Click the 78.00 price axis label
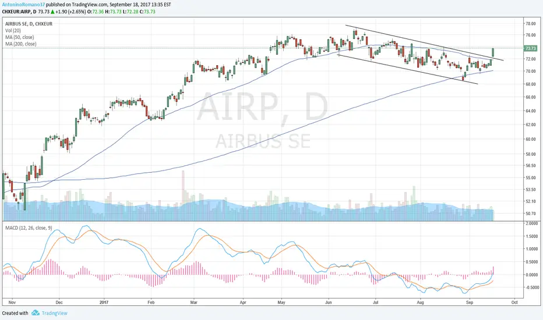Viewport: 543px width, 320px height. point(531,24)
